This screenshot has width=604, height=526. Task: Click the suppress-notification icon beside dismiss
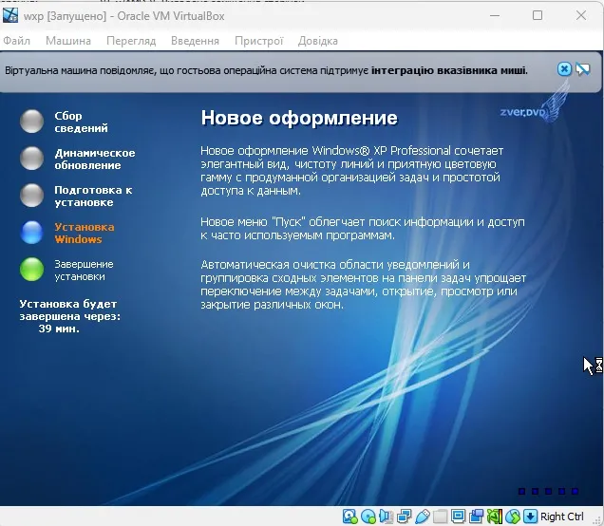point(582,69)
